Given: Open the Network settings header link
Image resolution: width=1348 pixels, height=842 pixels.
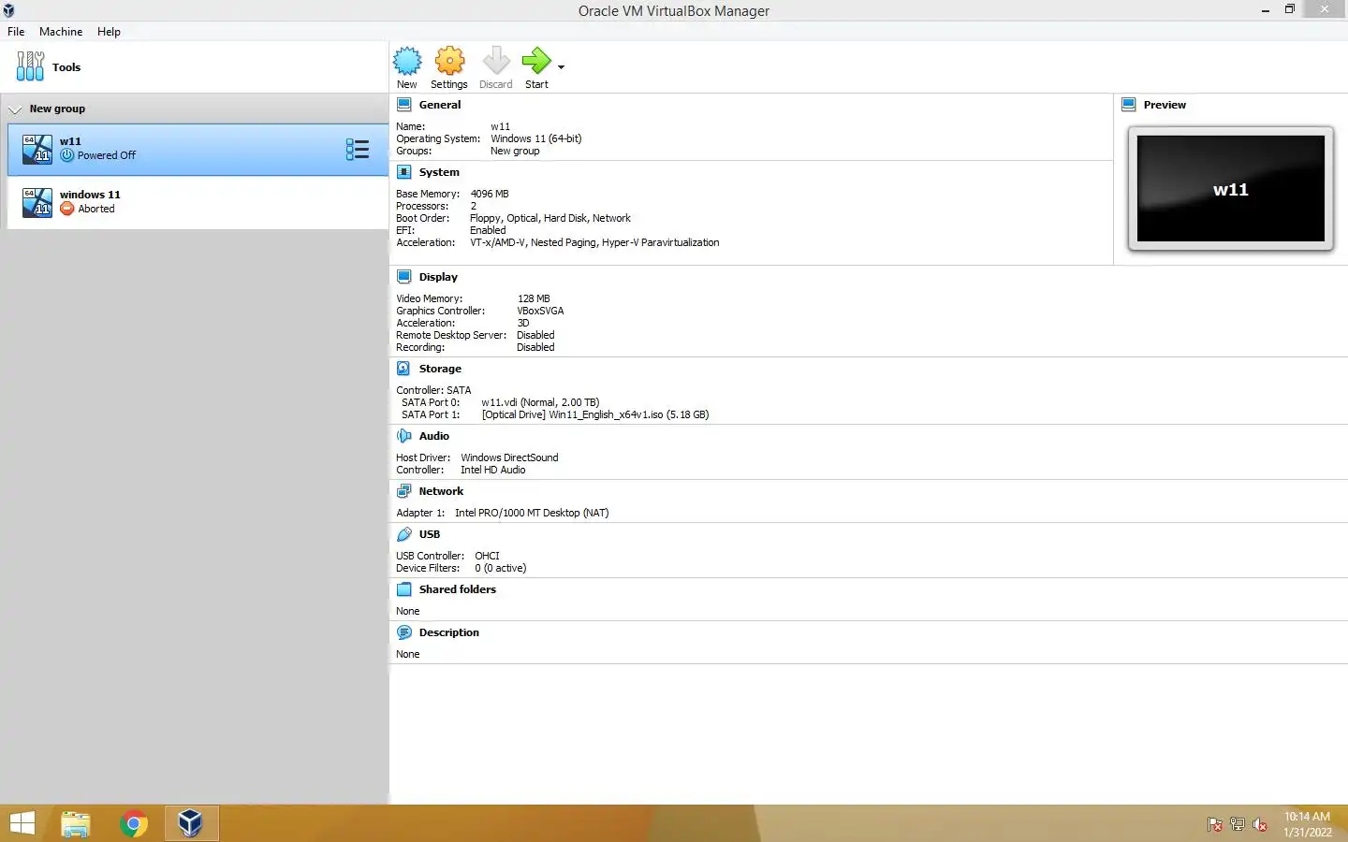Looking at the screenshot, I should 441,491.
